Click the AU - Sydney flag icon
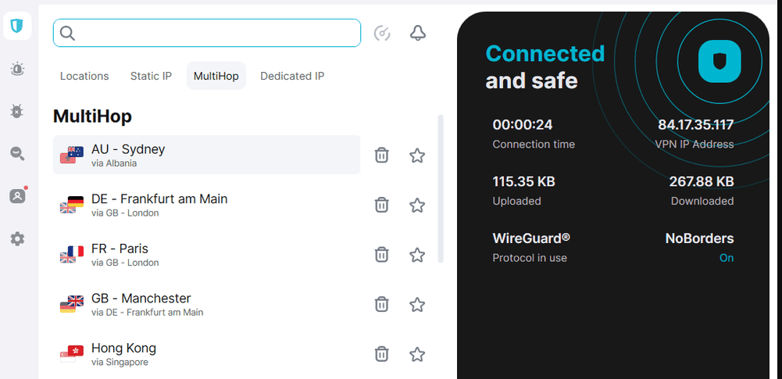Image resolution: width=782 pixels, height=379 pixels. click(72, 155)
